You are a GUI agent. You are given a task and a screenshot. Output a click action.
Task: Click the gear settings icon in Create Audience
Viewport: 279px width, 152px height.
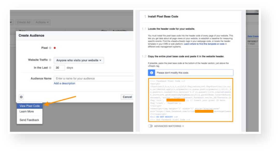coord(21,97)
